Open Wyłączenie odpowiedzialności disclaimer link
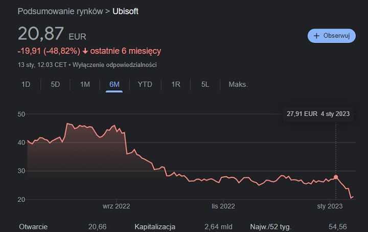This screenshot has width=368, height=232. coord(114,65)
